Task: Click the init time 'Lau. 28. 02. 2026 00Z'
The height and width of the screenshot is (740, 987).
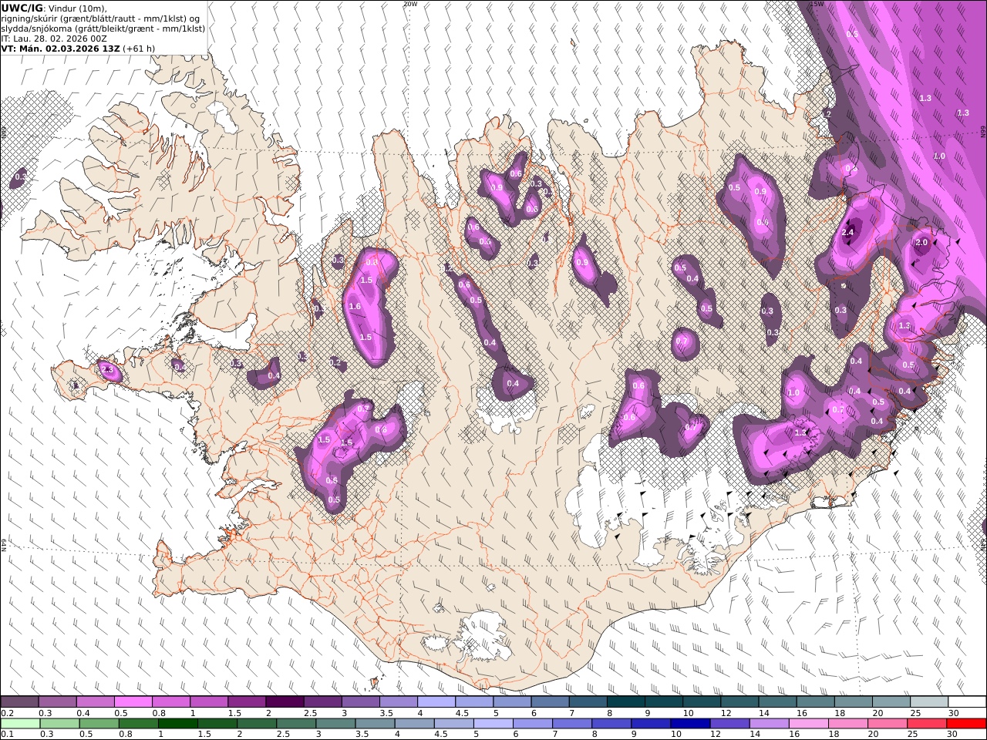Action: tap(60, 38)
